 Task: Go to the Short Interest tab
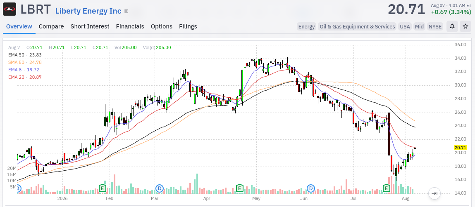point(90,26)
